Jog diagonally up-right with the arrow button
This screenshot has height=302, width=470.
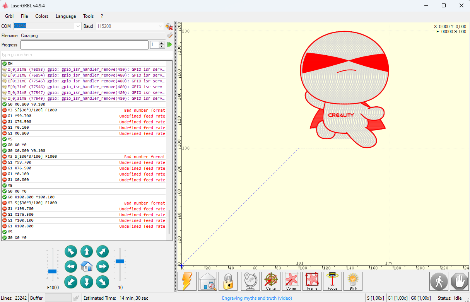point(102,251)
